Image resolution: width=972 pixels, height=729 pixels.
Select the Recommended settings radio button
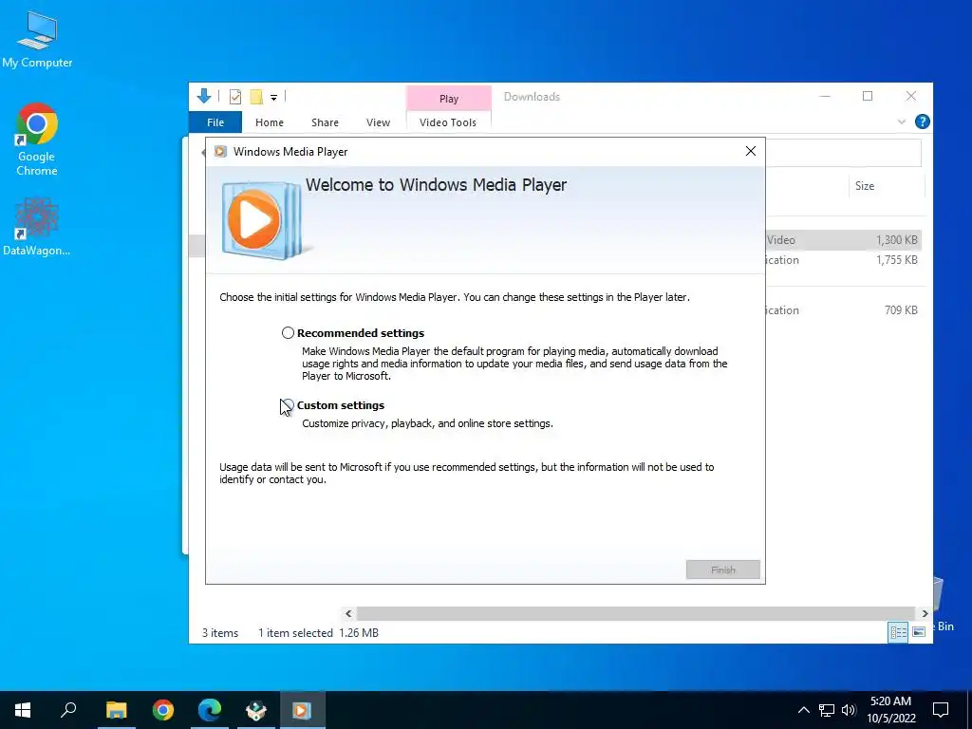point(288,333)
